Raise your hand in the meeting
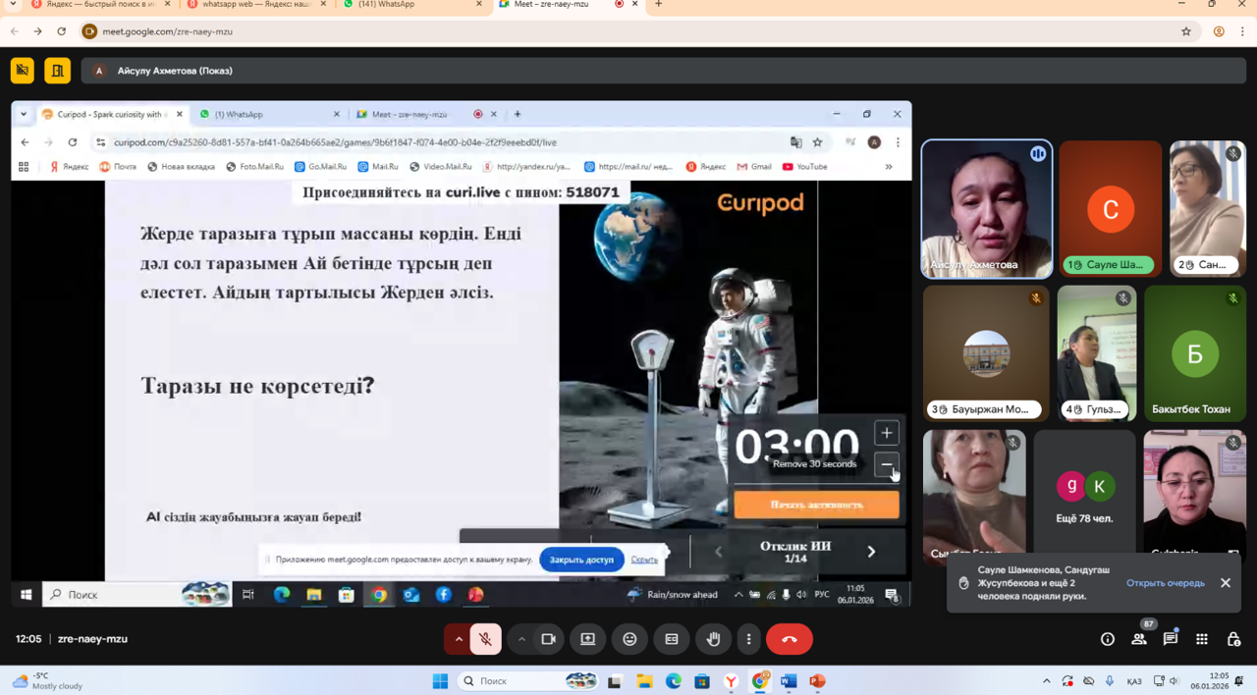Image resolution: width=1257 pixels, height=695 pixels. tap(714, 639)
